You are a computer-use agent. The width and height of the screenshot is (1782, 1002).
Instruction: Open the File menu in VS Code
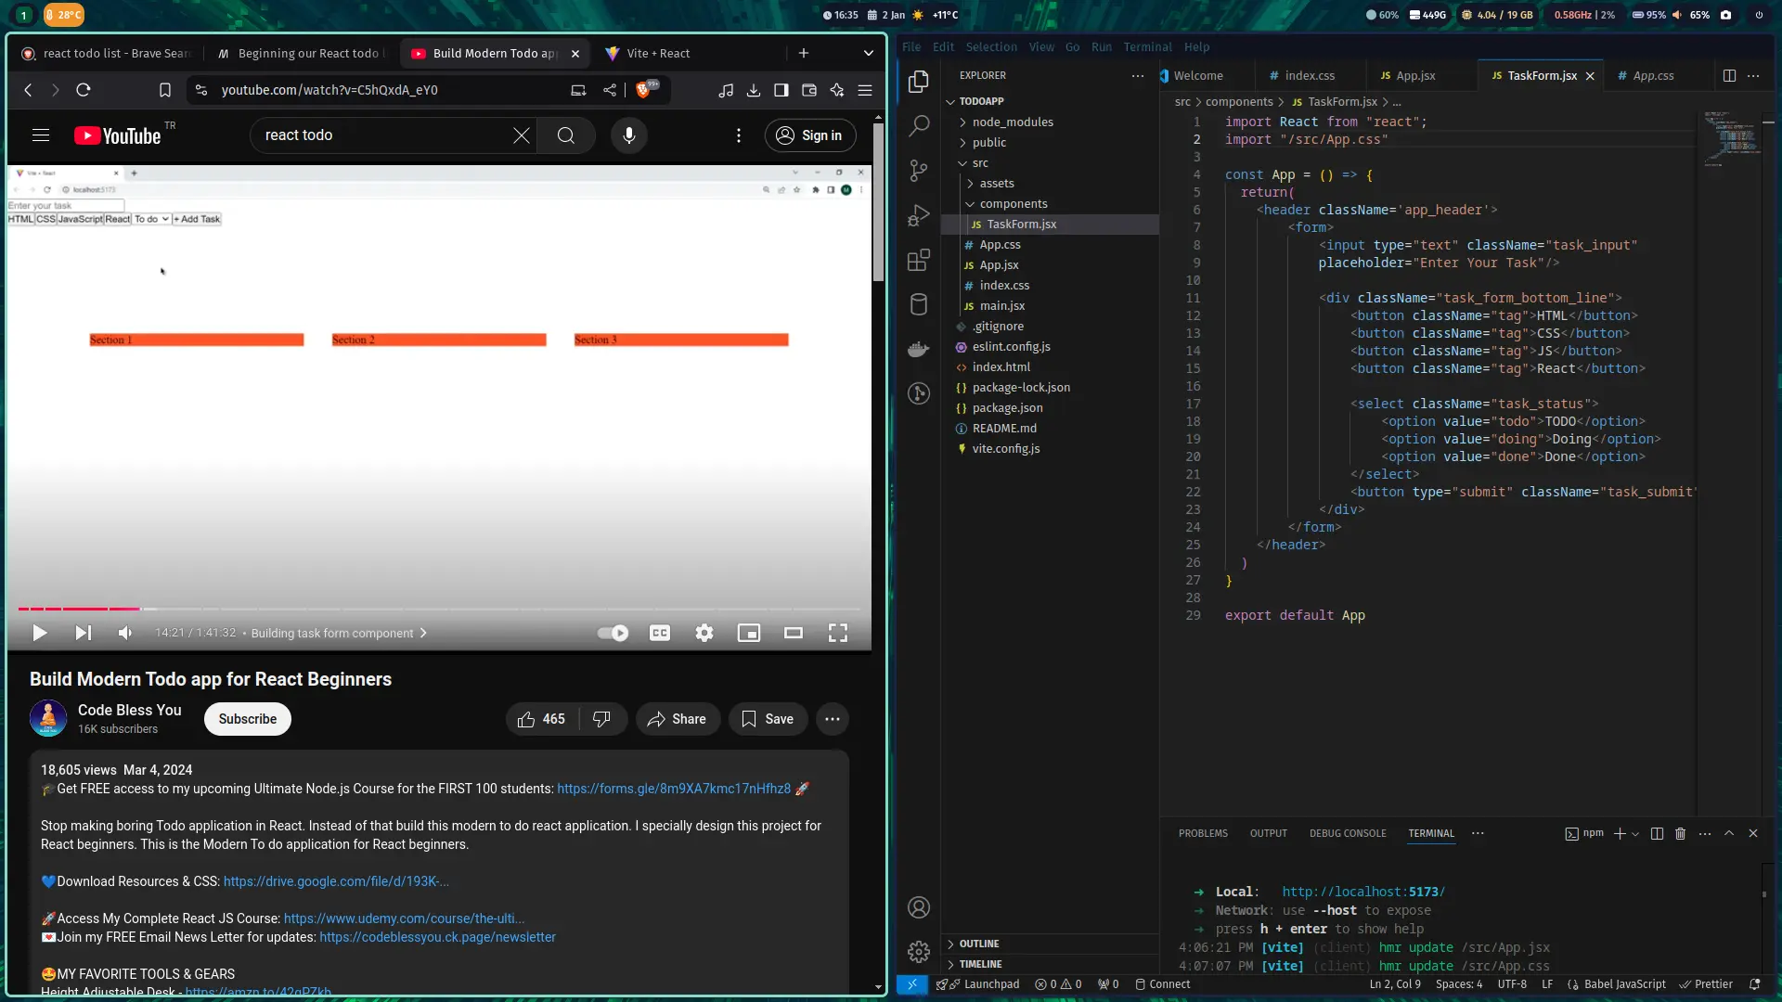[x=911, y=47]
